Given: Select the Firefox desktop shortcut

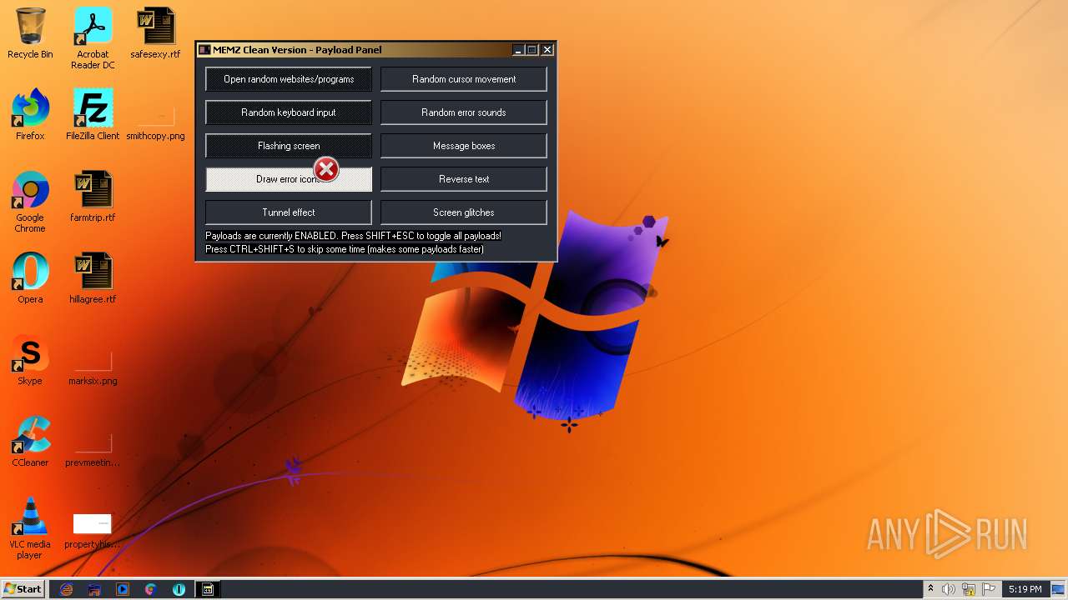Looking at the screenshot, I should pyautogui.click(x=30, y=115).
